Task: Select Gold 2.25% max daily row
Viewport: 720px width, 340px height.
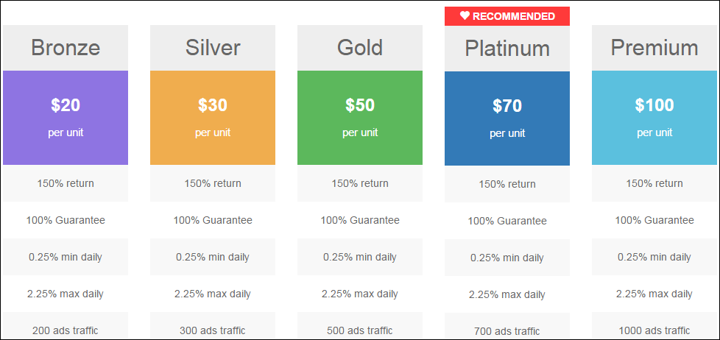Action: 360,294
